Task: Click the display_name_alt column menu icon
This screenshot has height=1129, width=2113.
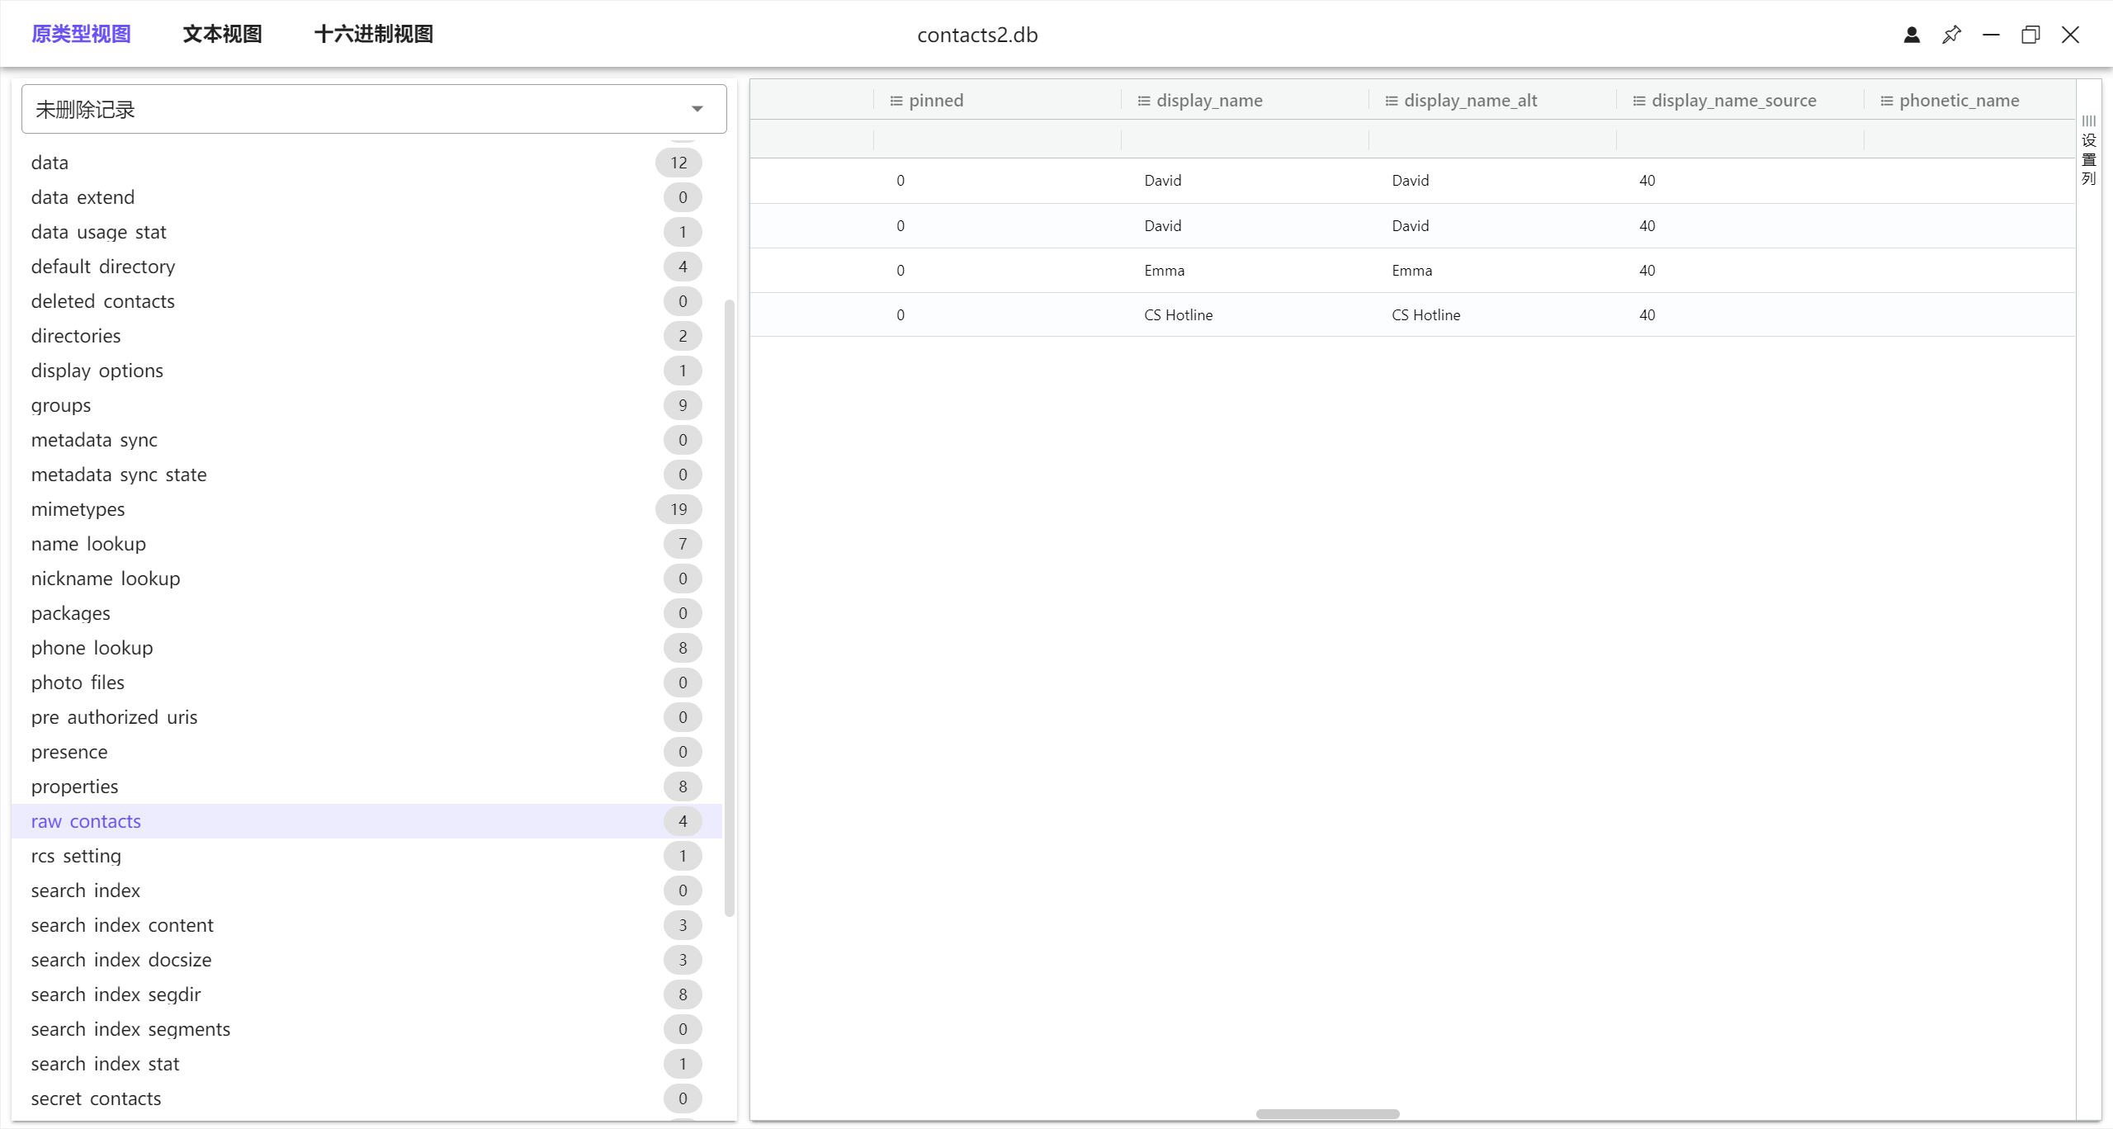Action: click(x=1391, y=101)
